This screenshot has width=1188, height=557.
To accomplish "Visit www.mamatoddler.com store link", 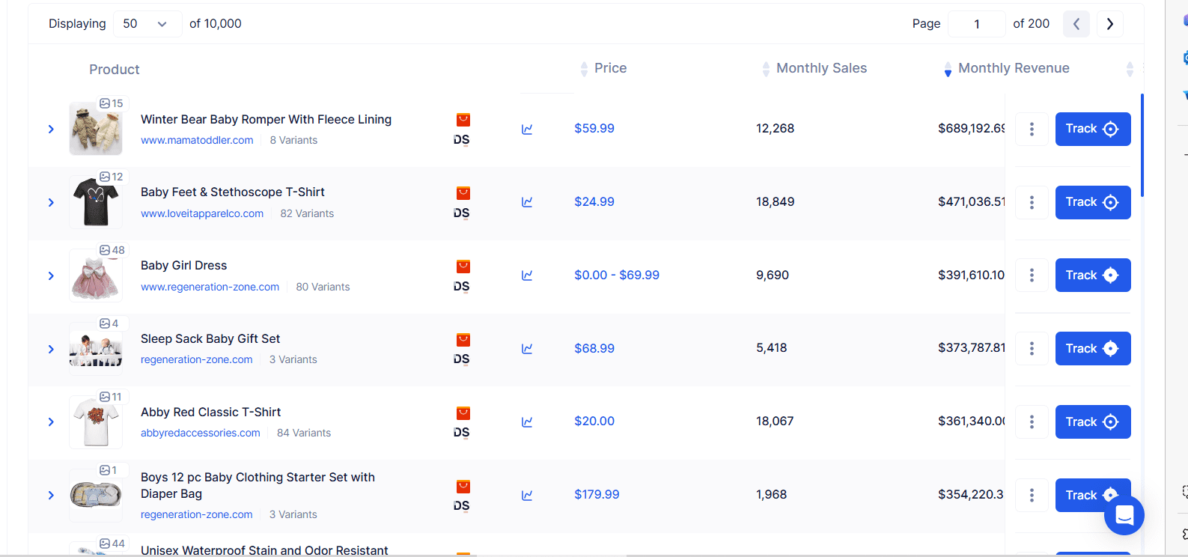I will (197, 140).
